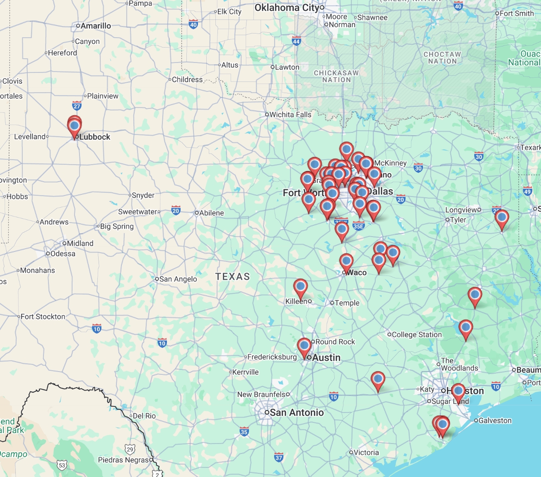Select the Abilene city label
541x477 pixels.
(x=211, y=213)
